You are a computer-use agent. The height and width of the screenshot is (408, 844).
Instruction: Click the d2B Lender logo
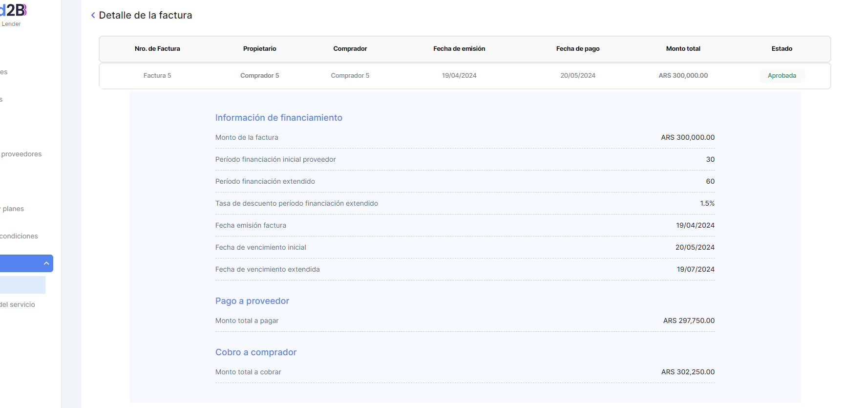tap(13, 14)
